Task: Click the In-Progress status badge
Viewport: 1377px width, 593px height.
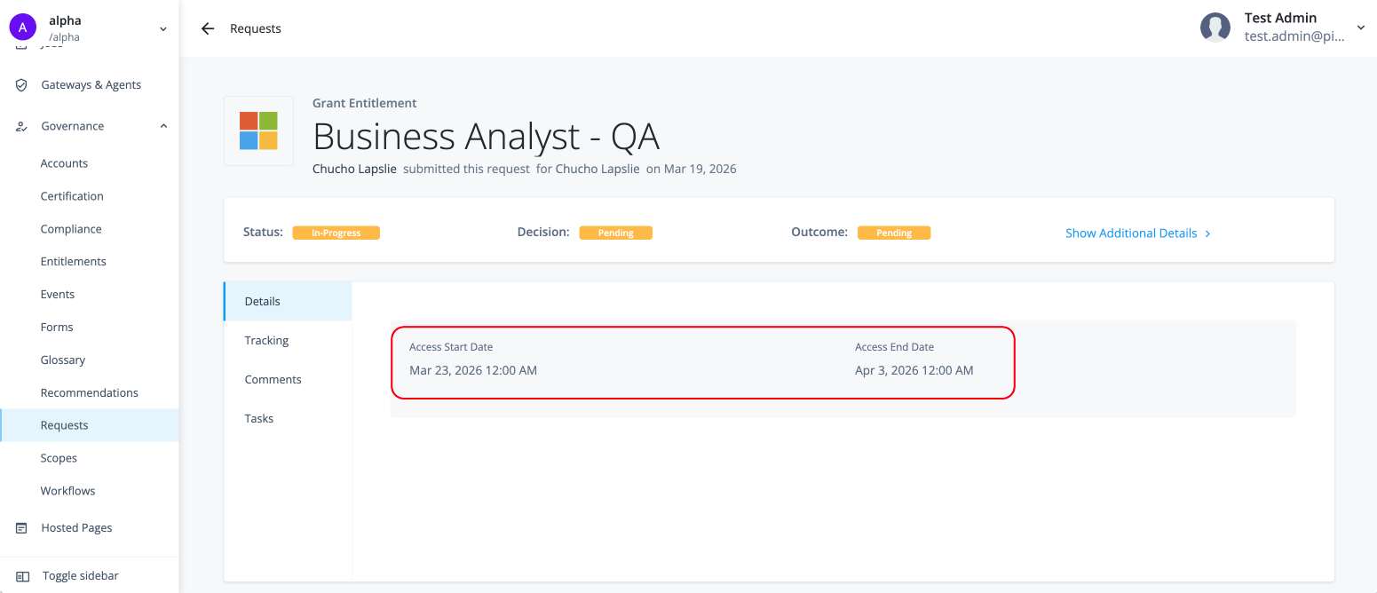Action: click(336, 233)
